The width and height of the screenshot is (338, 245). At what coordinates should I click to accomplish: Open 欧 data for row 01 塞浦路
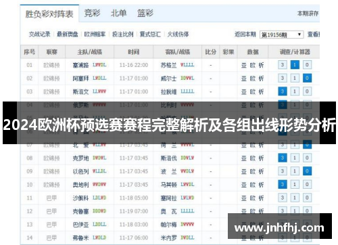pos(253,65)
